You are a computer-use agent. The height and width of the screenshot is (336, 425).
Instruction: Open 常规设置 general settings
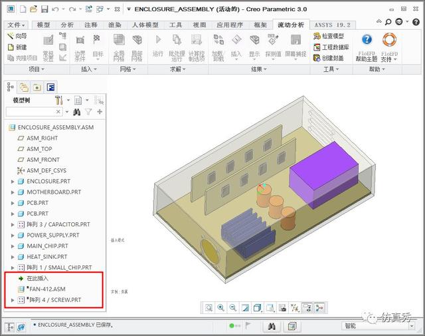48,48
